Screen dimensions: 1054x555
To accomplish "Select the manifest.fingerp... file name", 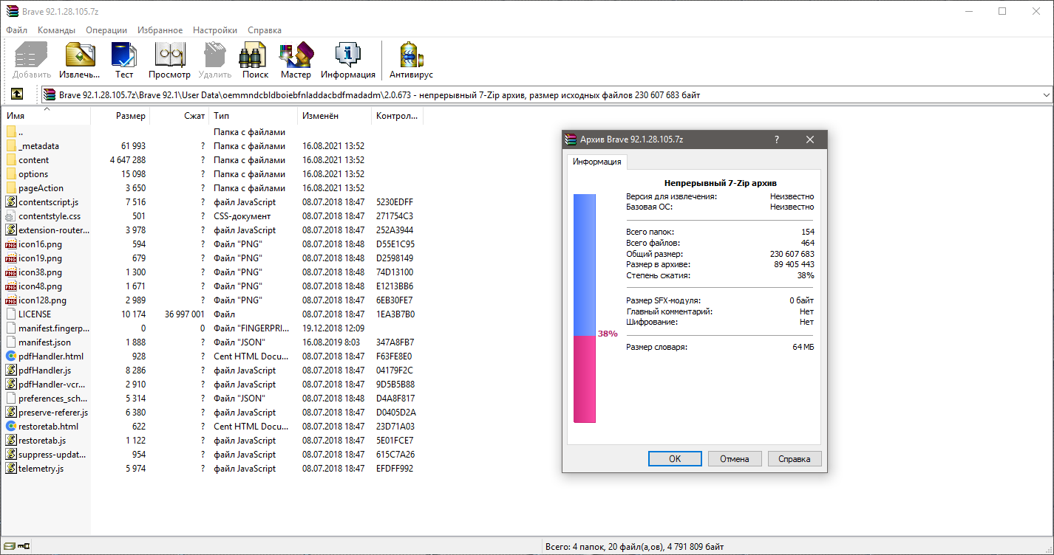I will click(54, 328).
